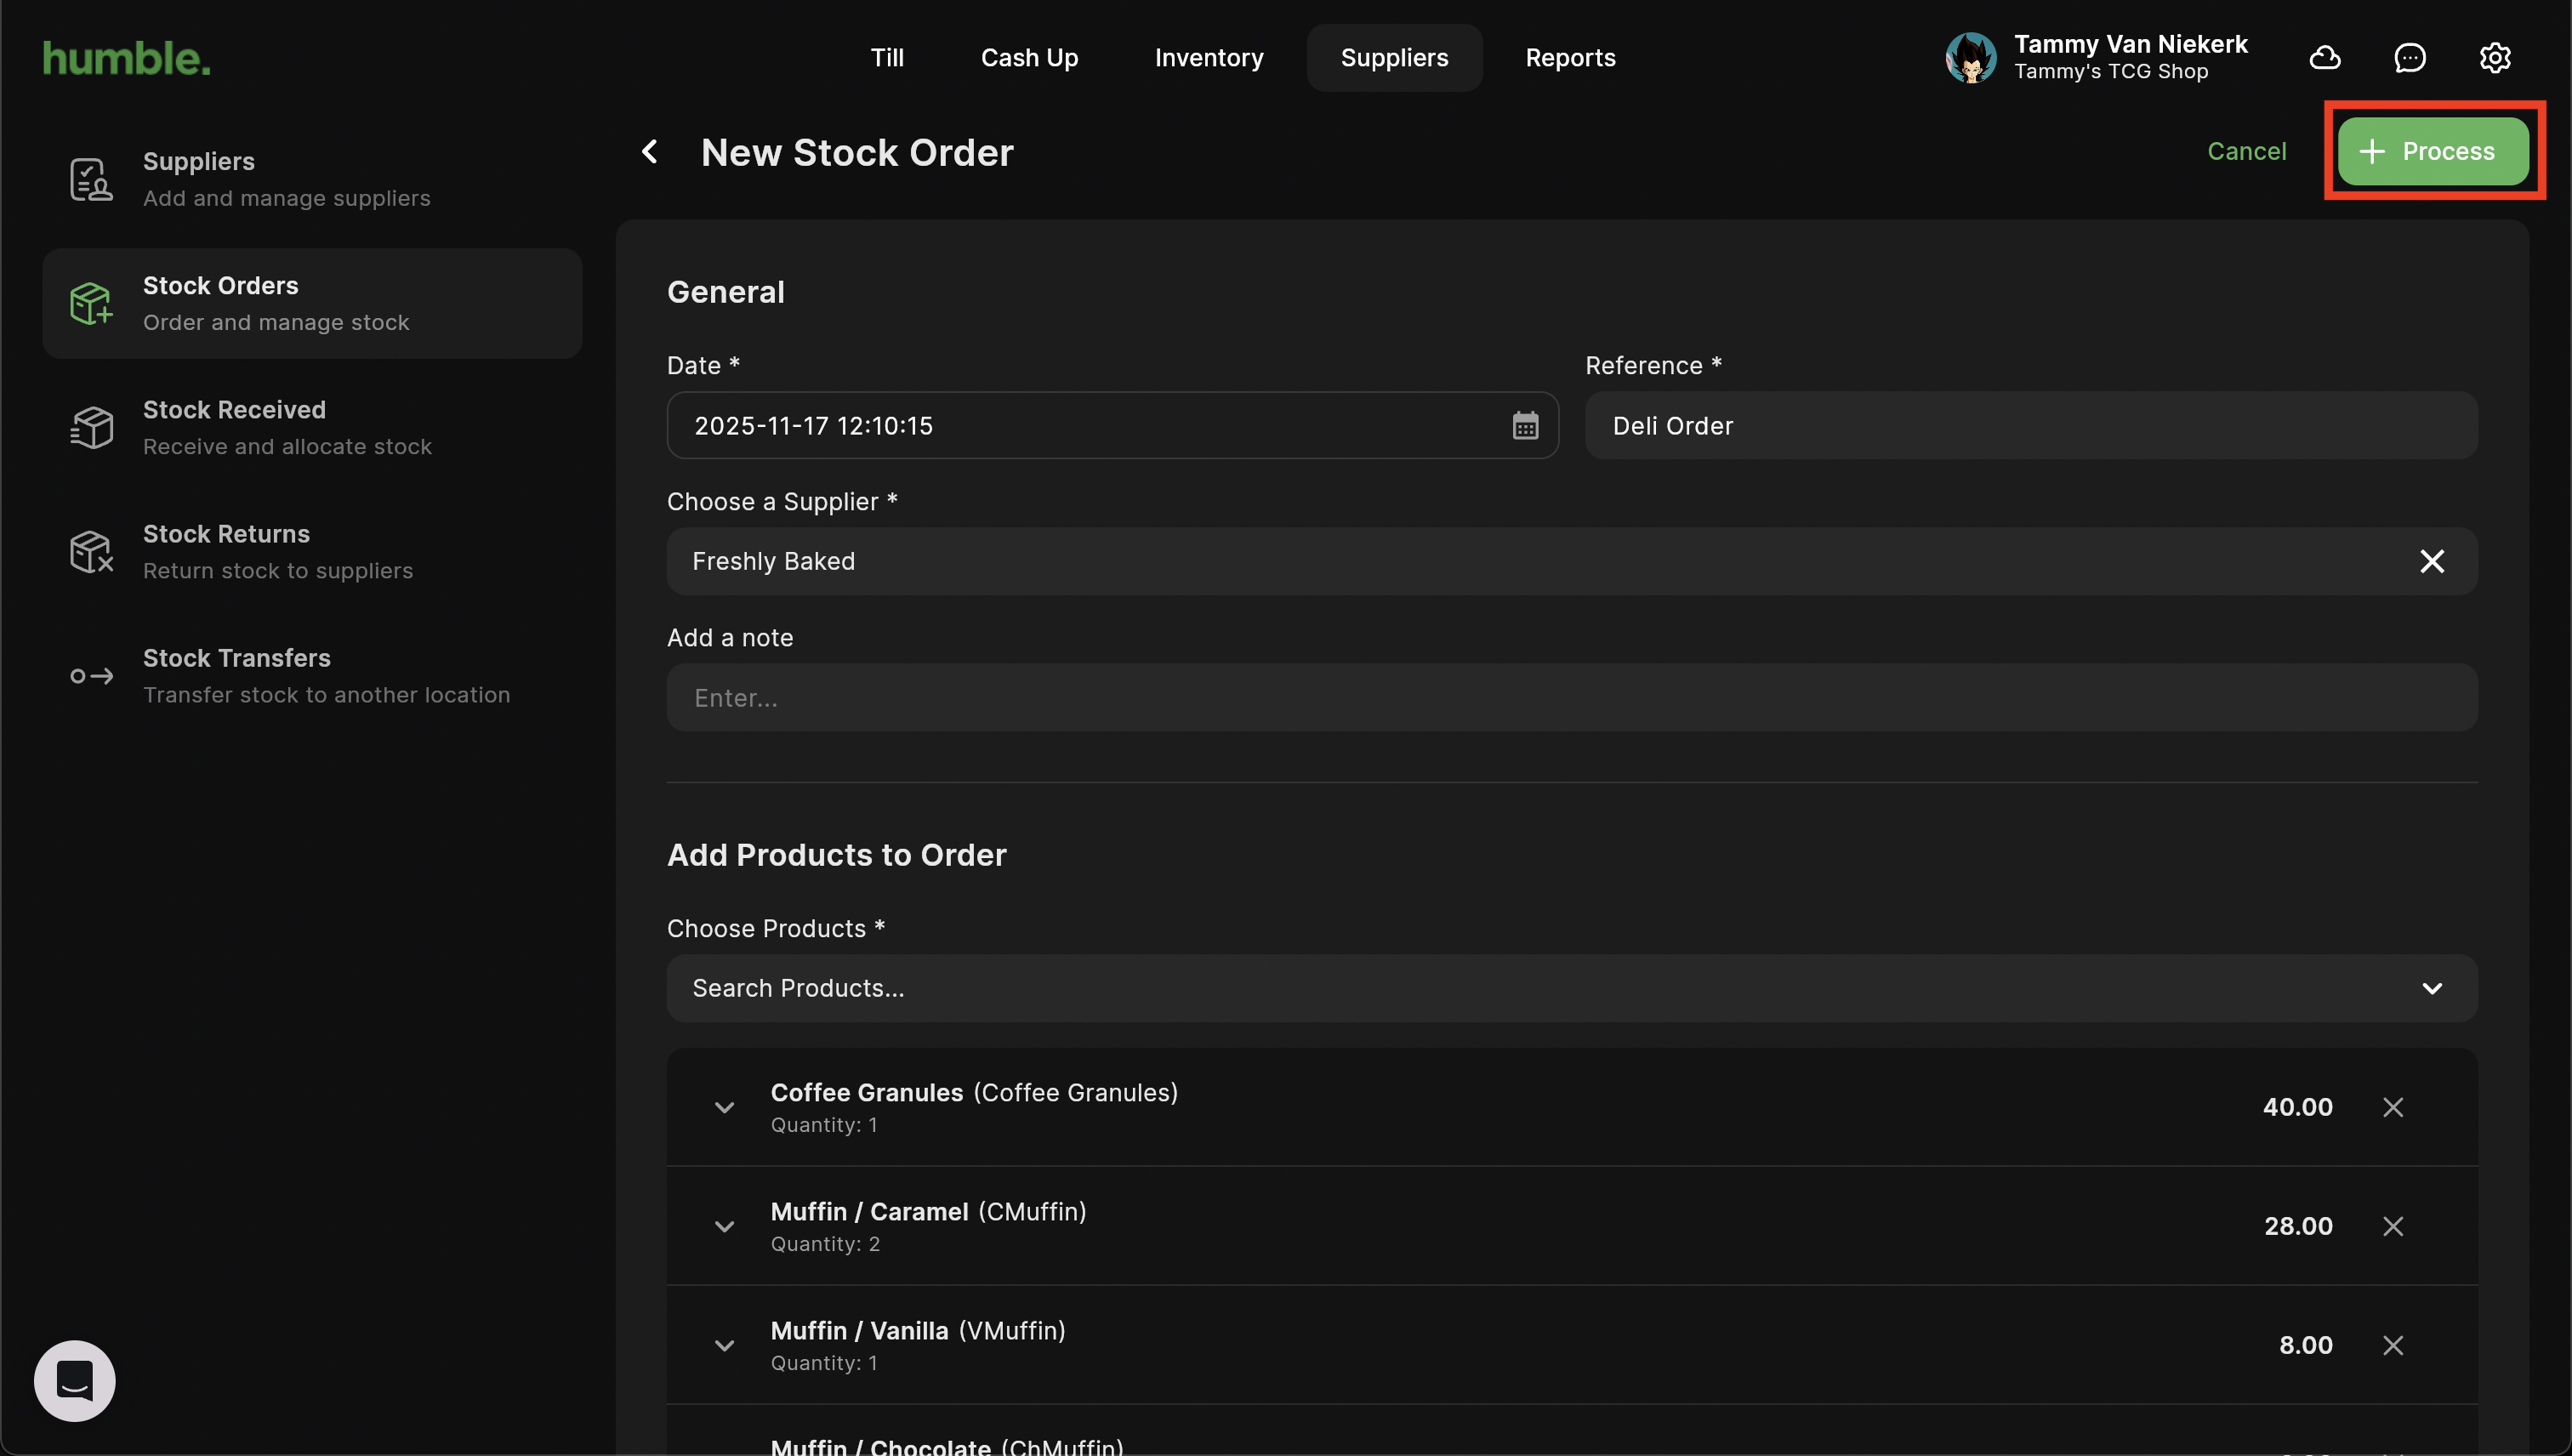2572x1456 pixels.
Task: Click Tammy Van Niekerk's profile avatar
Action: 1970,58
